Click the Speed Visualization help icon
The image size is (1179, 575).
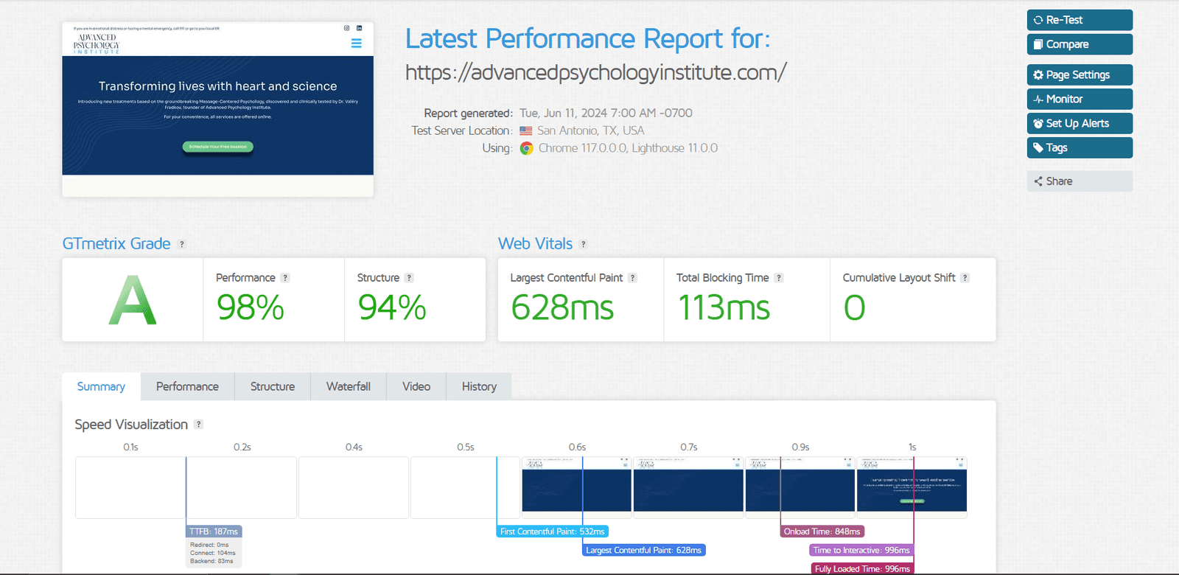click(x=198, y=425)
